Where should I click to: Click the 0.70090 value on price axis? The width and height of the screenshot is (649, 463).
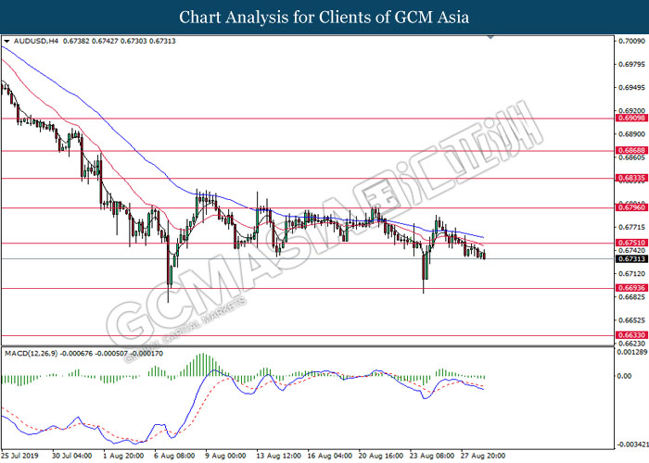tap(632, 41)
